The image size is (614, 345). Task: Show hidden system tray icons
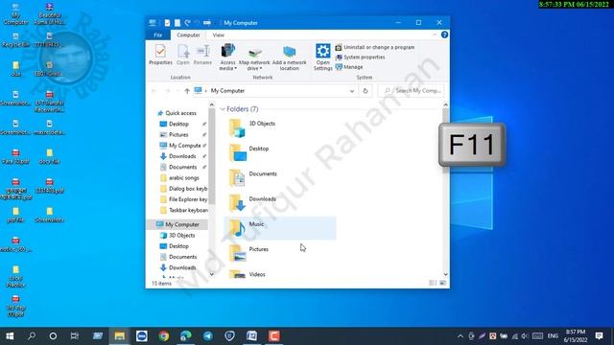click(x=460, y=336)
